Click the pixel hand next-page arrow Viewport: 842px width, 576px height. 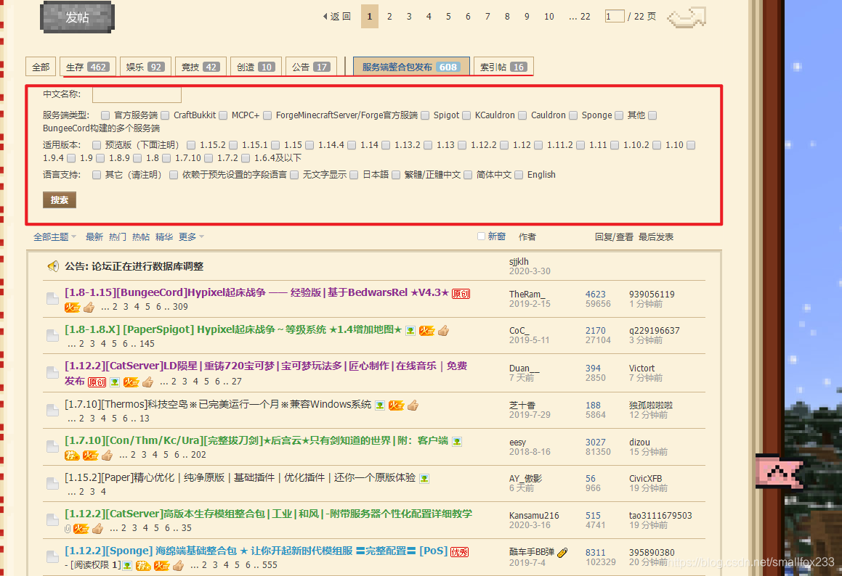coord(687,17)
